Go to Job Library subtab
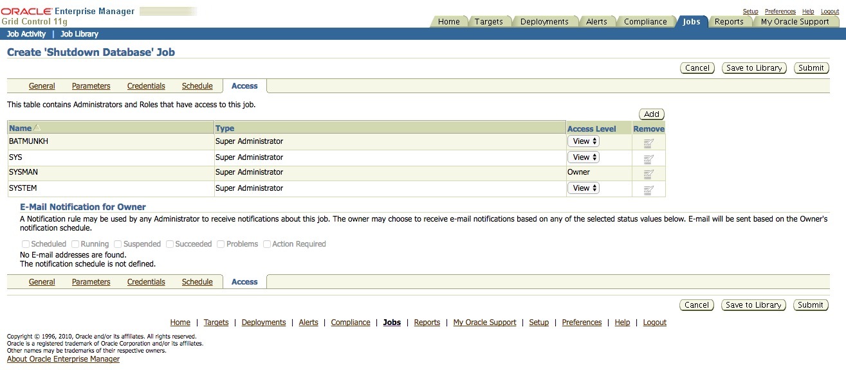 [79, 34]
